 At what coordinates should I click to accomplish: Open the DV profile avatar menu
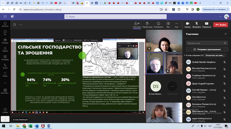[226, 16]
